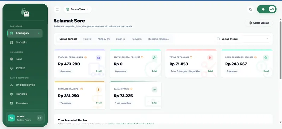
Task: Click the help icon beside Status Selesai (Omset)
Action: (142, 57)
